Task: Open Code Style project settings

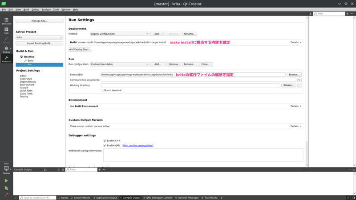Action: [26, 79]
